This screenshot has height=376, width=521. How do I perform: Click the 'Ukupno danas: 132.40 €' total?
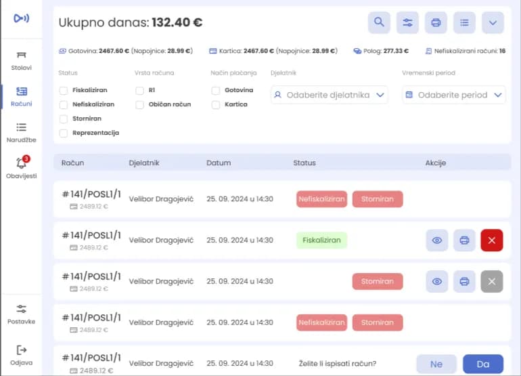[x=130, y=22]
